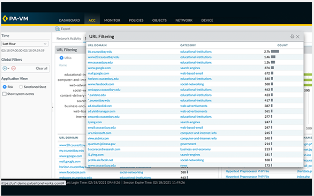The image size is (314, 196).
Task: Select the URLs radio button
Action: (x=61, y=58)
